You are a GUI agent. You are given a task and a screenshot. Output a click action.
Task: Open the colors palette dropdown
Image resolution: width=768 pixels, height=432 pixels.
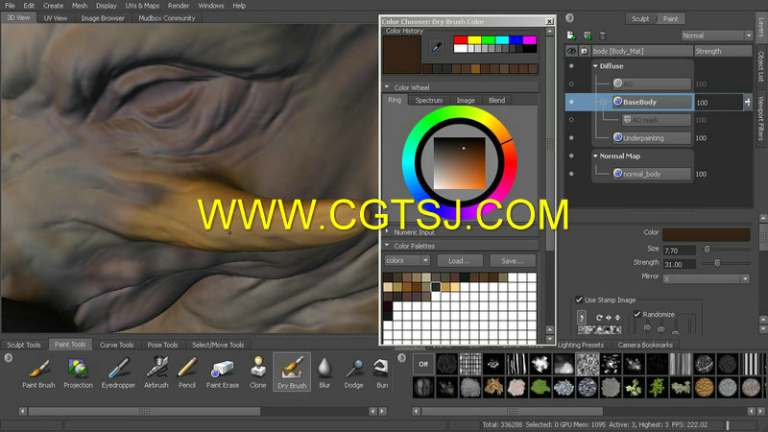point(407,260)
